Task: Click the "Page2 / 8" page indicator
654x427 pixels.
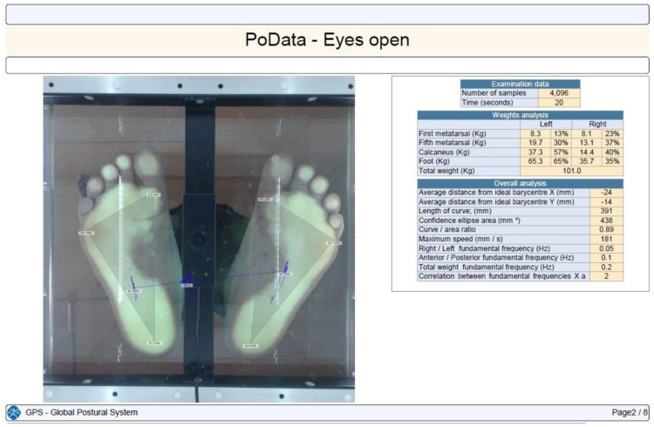Action: (630, 412)
